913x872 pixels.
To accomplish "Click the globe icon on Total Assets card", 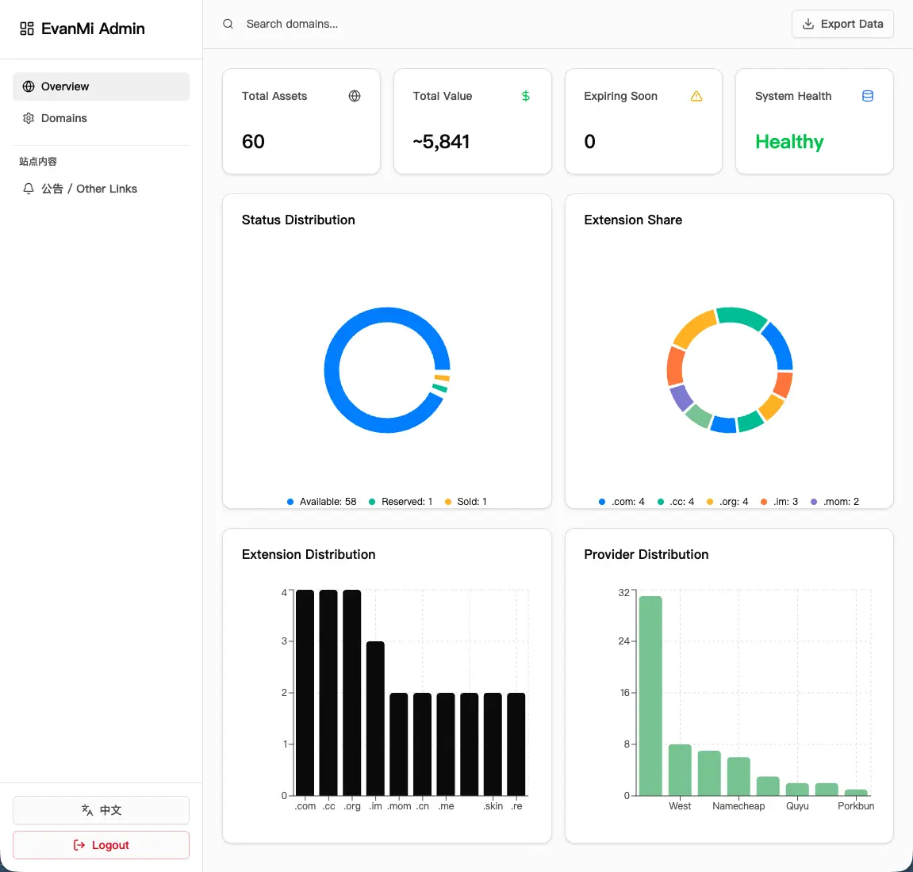I will (355, 96).
